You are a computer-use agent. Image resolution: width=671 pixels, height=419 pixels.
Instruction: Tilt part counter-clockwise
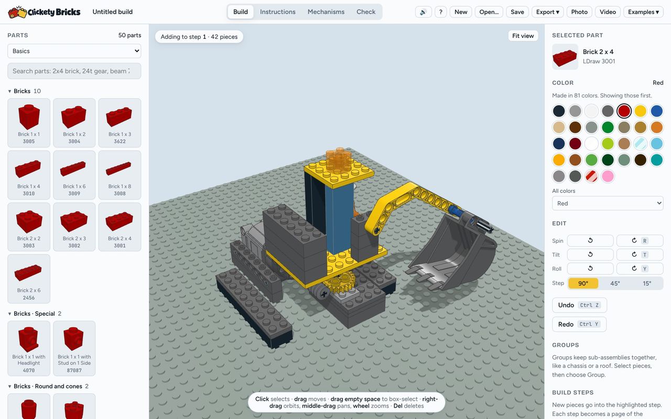pos(590,255)
